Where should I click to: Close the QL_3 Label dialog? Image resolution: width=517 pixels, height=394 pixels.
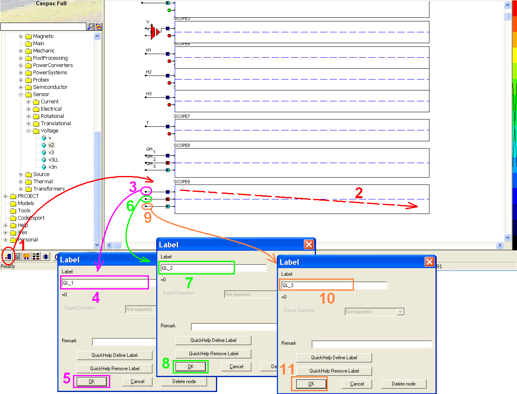[x=429, y=262]
